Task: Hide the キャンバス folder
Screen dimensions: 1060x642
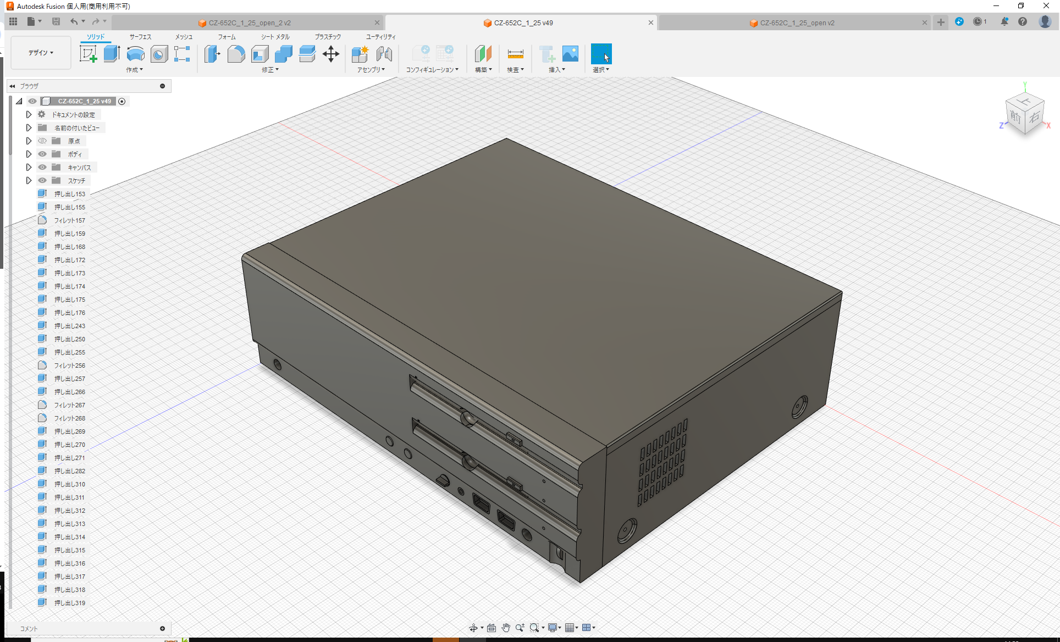Action: coord(42,167)
